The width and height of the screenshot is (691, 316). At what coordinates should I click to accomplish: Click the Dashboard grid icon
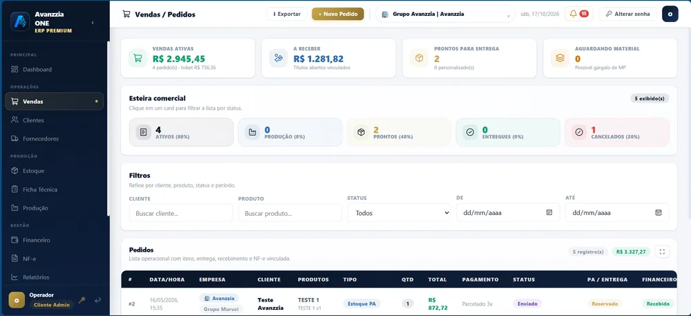click(x=15, y=69)
